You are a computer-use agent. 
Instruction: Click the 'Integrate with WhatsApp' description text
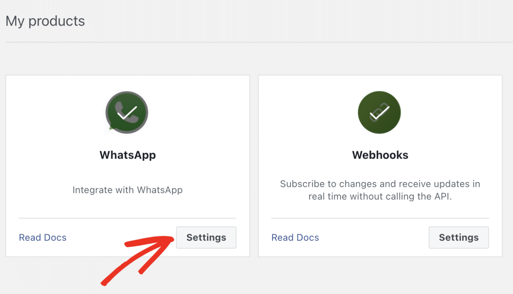128,190
